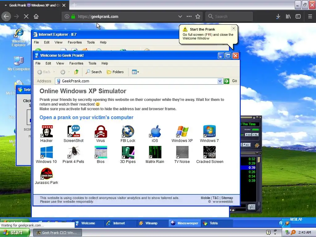
Task: Open the Firefox library icon
Action: coord(288,17)
